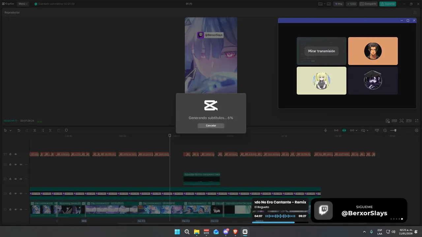Open Brave browser from the taskbar
The width and height of the screenshot is (422, 237).
click(x=235, y=232)
